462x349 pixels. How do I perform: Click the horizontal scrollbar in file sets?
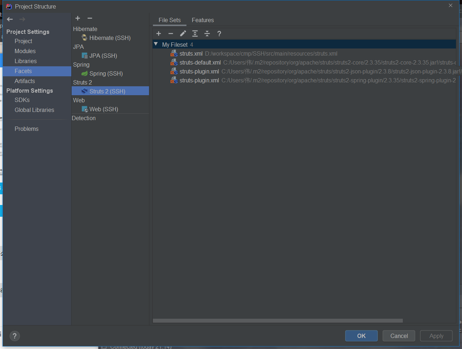pos(278,320)
